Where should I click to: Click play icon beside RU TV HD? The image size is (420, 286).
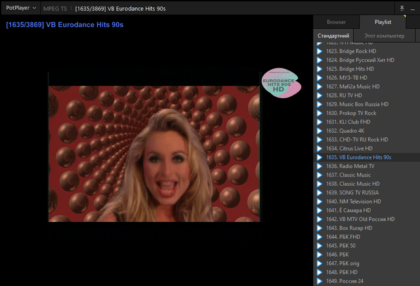(x=320, y=96)
